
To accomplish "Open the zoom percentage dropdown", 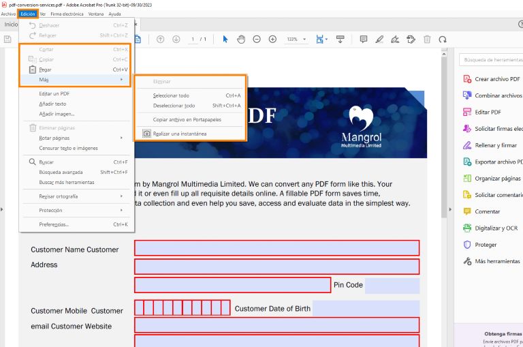I will coord(304,40).
